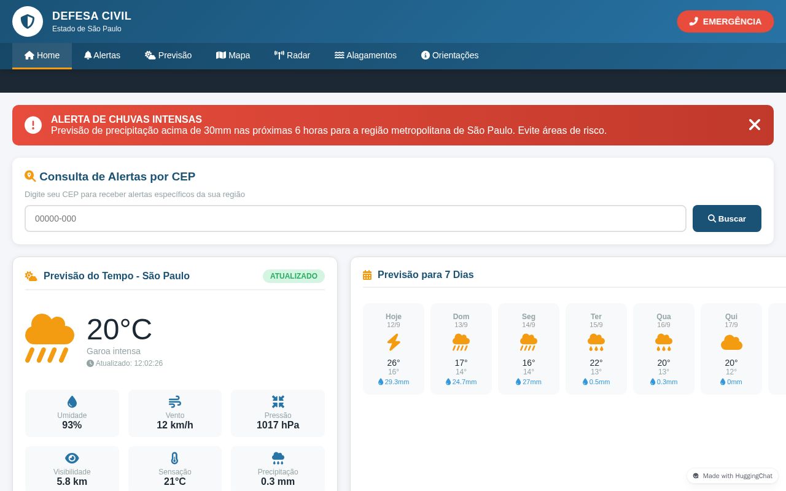Open the Home tab
Viewport: 786px width, 491px height.
coord(42,55)
